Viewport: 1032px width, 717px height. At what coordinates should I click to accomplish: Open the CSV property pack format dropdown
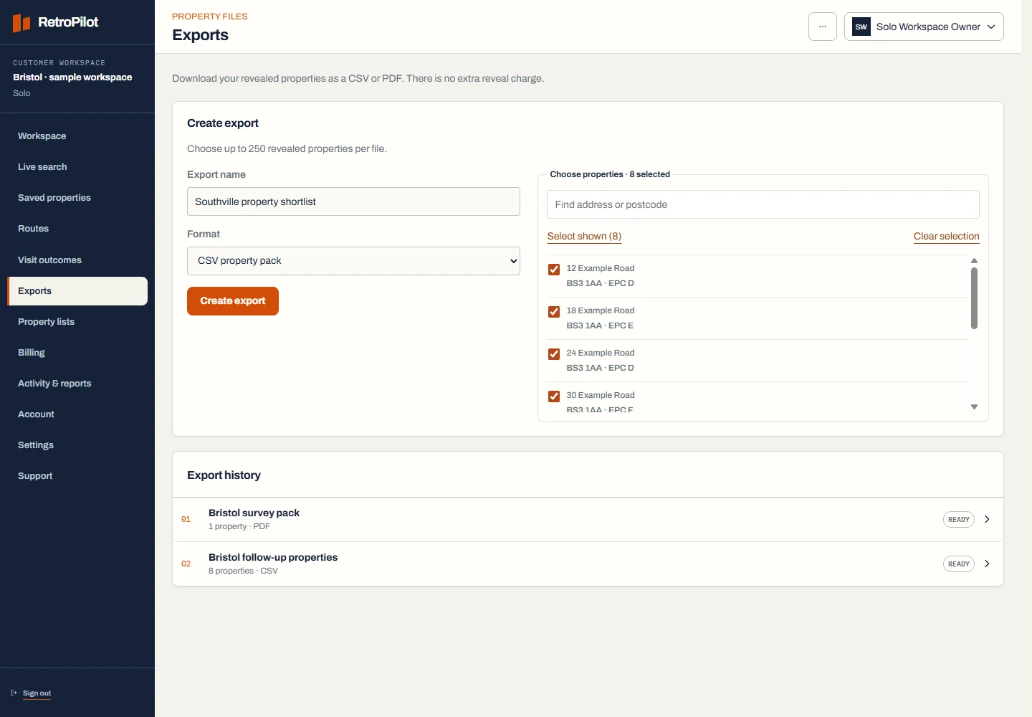(353, 261)
